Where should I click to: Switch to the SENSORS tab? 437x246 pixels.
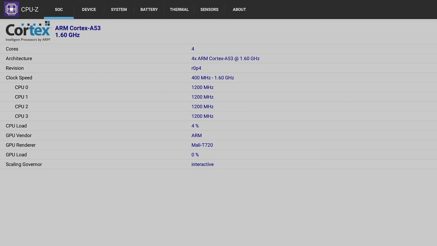pyautogui.click(x=209, y=10)
